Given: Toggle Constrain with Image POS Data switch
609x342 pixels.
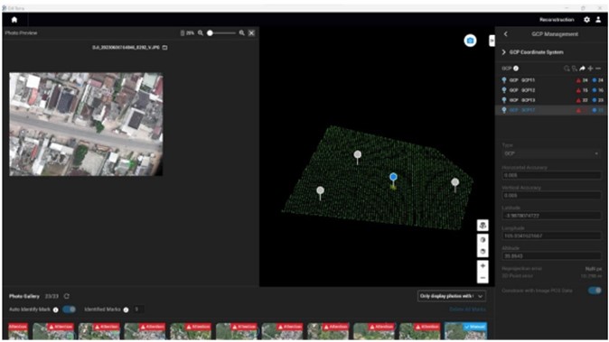Looking at the screenshot, I should (x=595, y=291).
